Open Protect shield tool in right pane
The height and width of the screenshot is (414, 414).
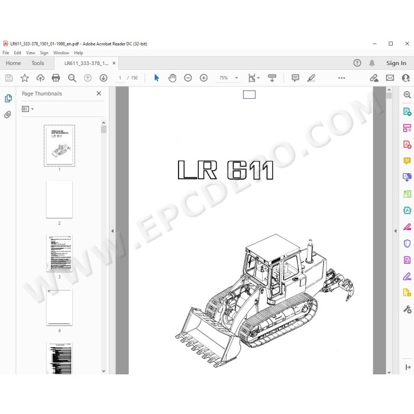pos(407,244)
